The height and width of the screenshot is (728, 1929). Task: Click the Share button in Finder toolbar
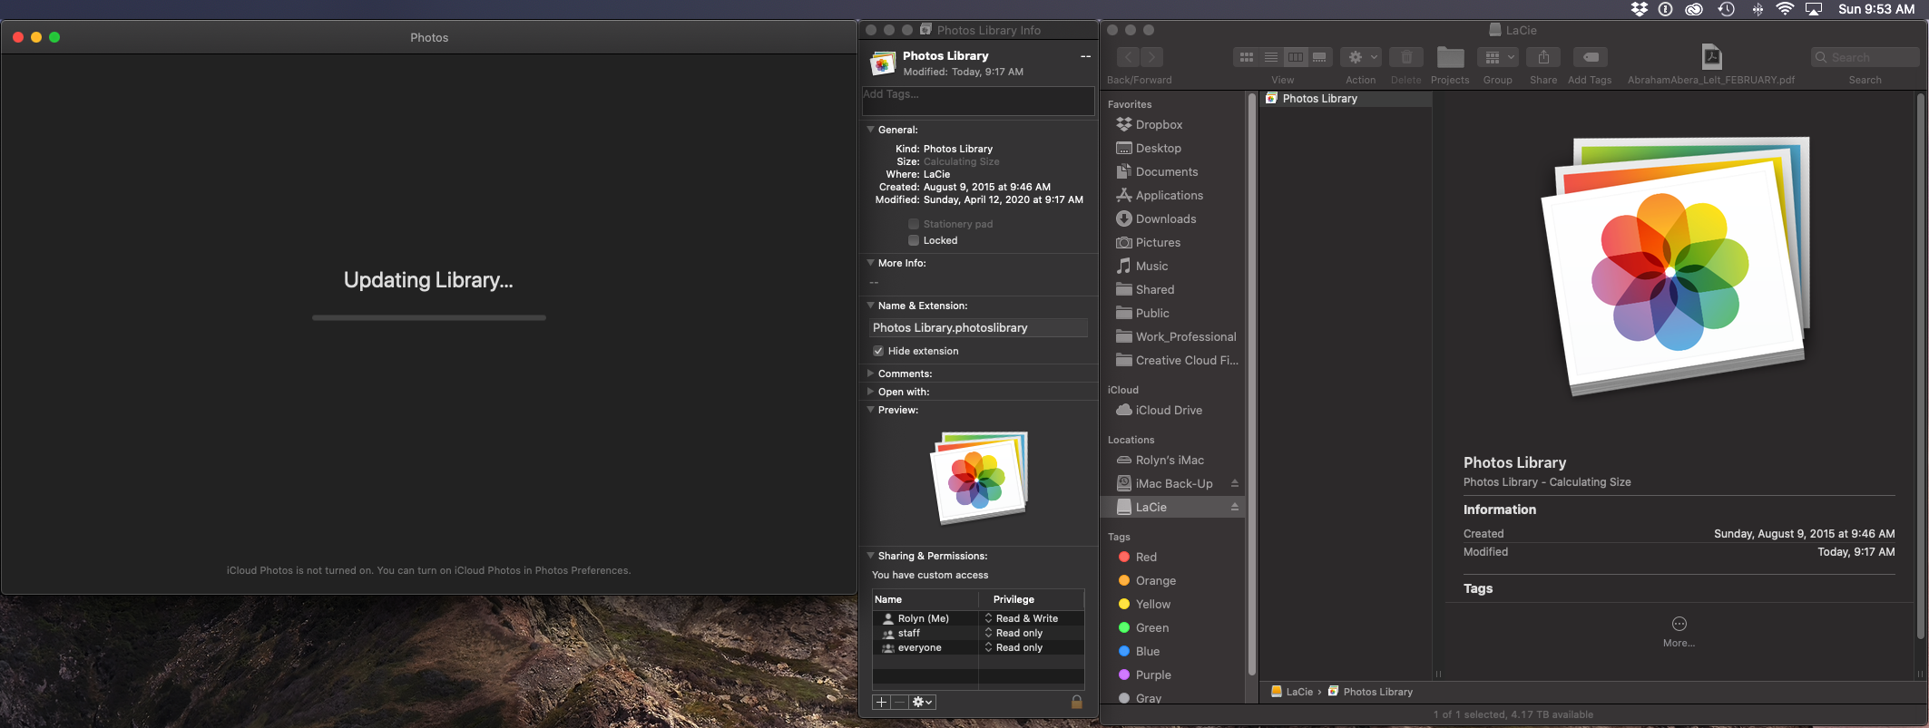(x=1543, y=57)
